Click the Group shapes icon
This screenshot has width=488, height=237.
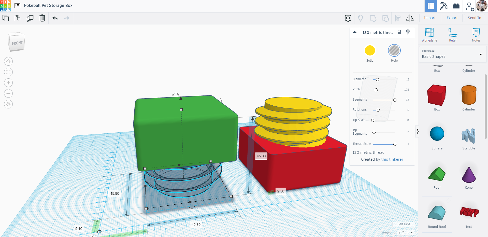373,18
